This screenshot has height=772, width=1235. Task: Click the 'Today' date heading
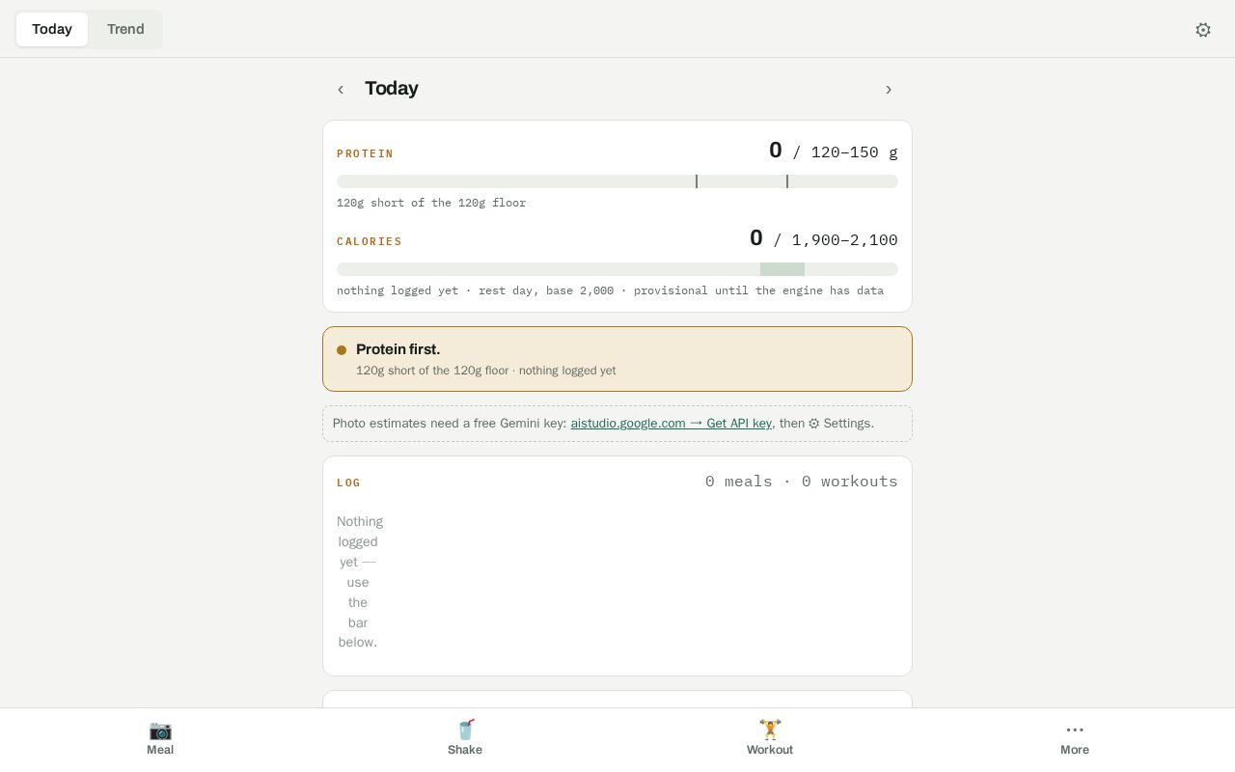pyautogui.click(x=391, y=89)
